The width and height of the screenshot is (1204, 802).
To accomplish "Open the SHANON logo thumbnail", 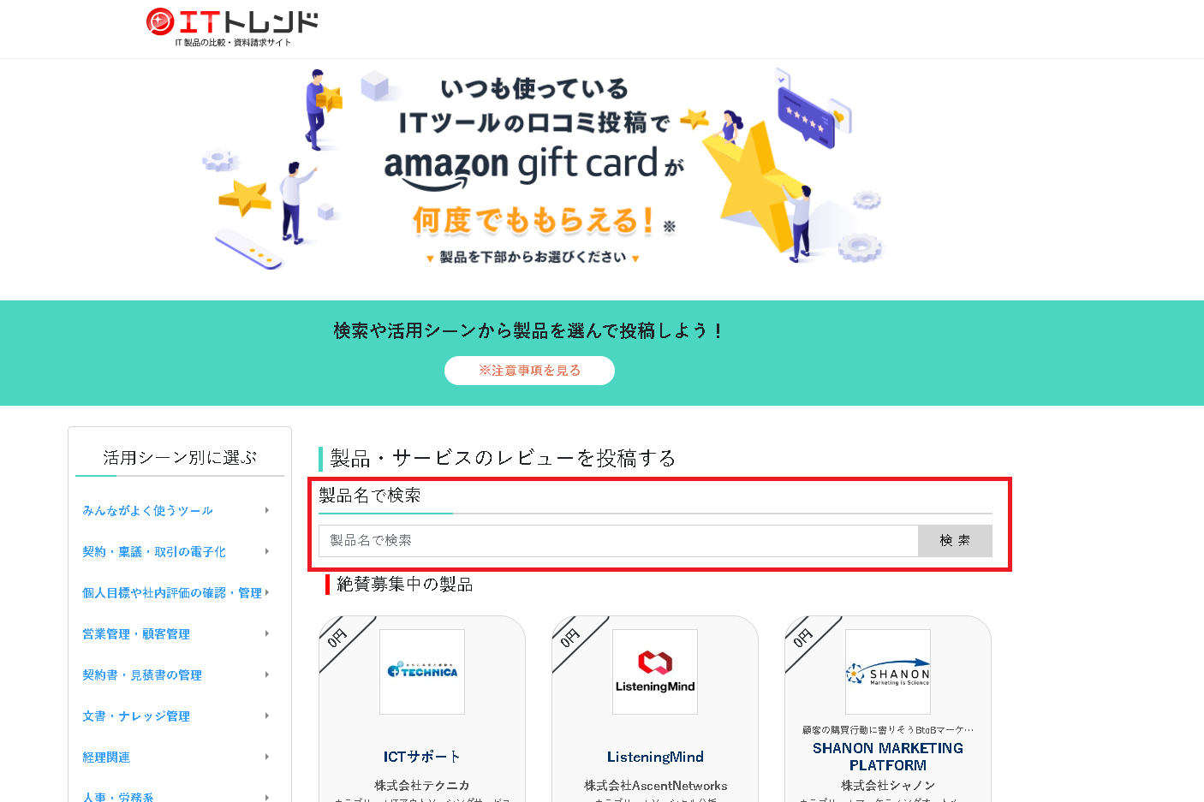I will pyautogui.click(x=888, y=672).
